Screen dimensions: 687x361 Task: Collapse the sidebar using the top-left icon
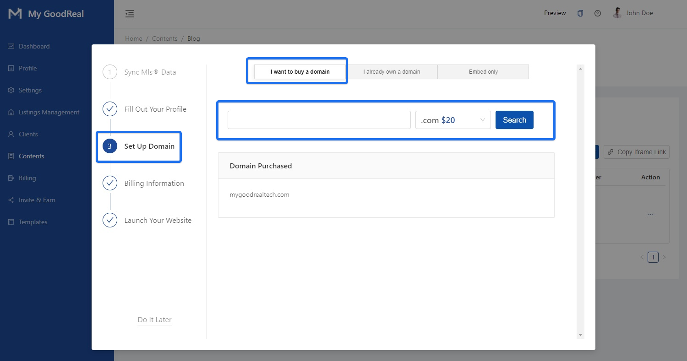[x=130, y=14]
